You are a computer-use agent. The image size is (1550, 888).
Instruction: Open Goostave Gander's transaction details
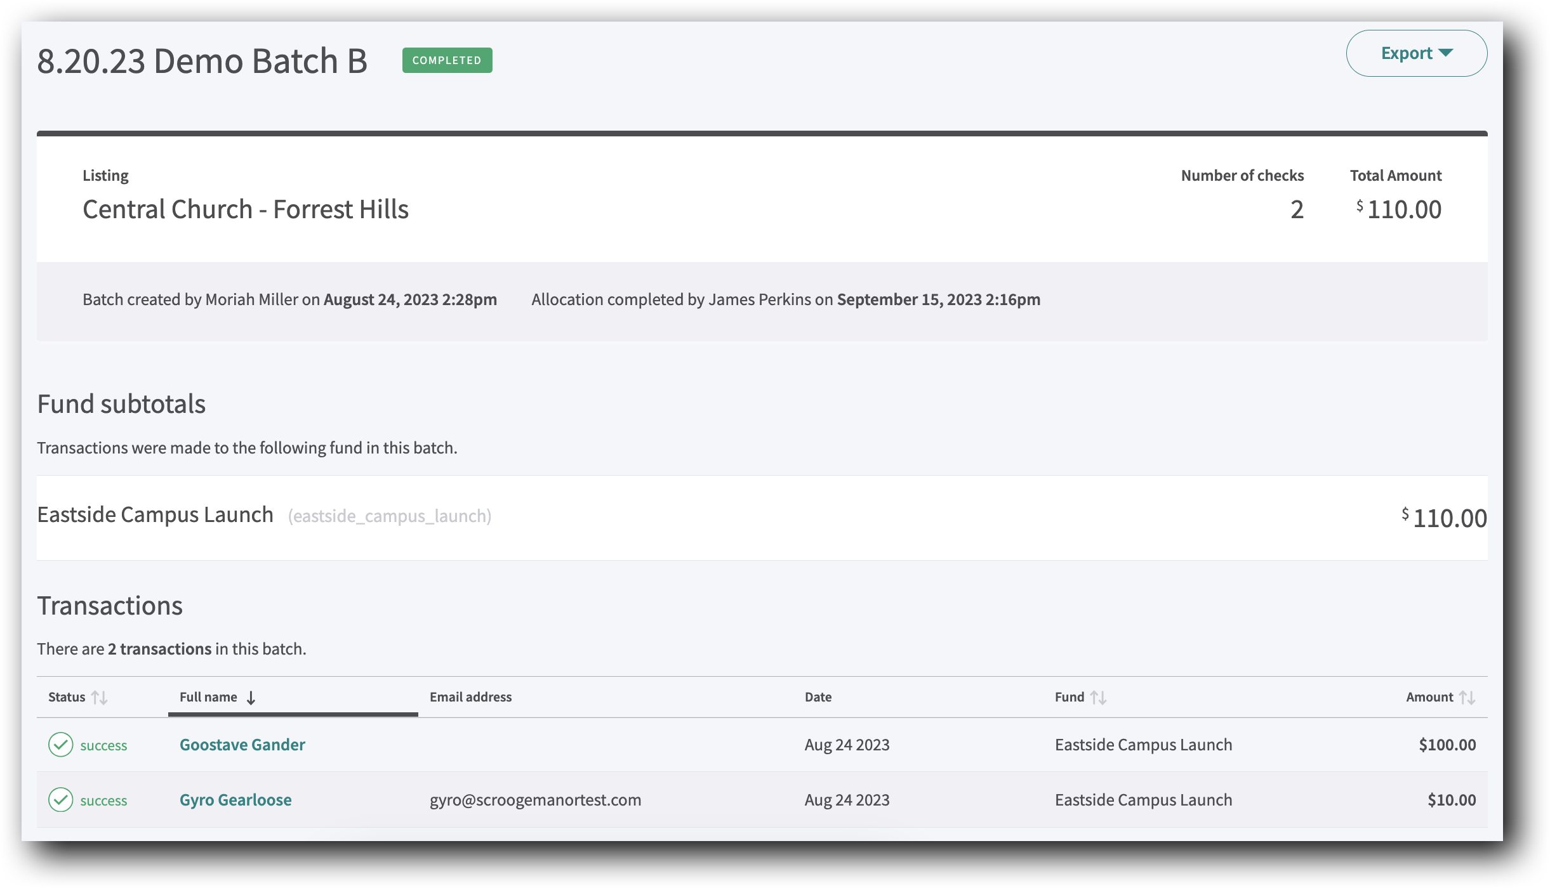(242, 745)
